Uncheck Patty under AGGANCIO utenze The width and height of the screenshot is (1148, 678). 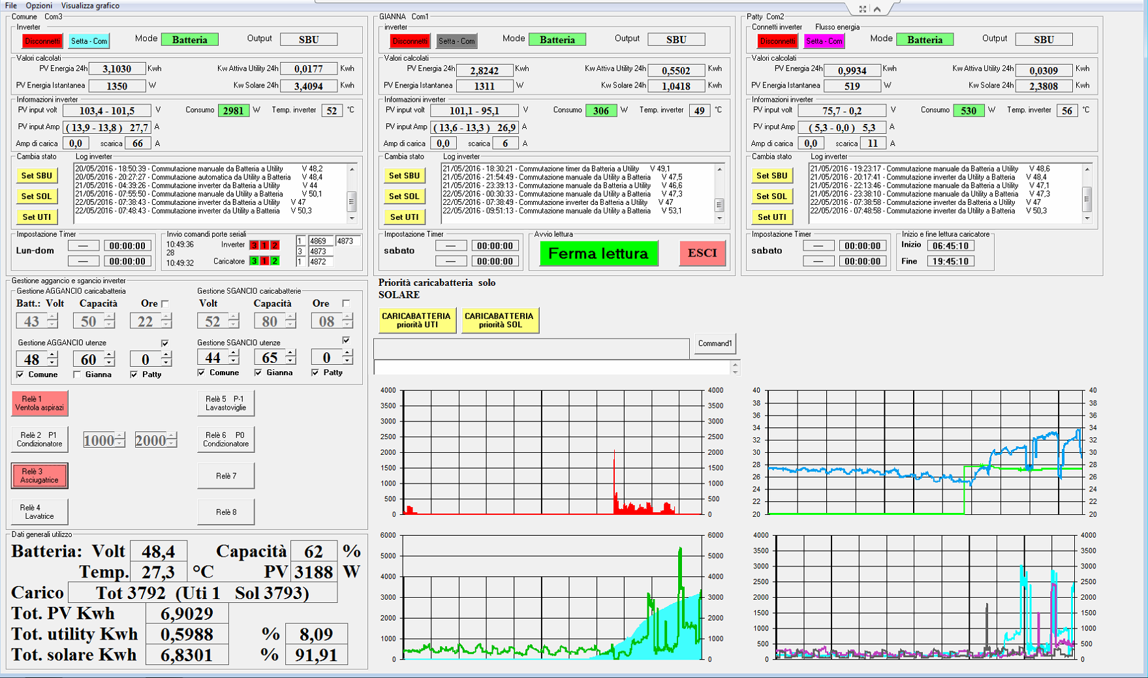click(x=134, y=375)
